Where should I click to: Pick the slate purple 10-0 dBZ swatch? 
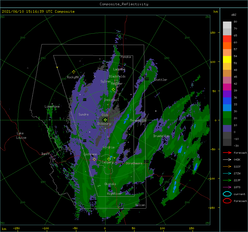point(227,128)
